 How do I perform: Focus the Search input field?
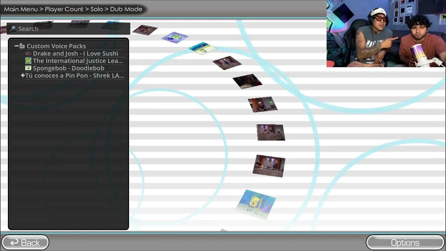pyautogui.click(x=69, y=29)
